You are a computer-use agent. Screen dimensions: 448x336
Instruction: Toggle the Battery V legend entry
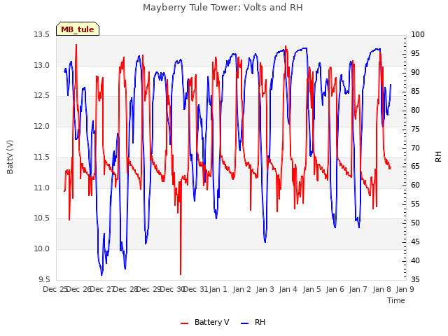[205, 322]
